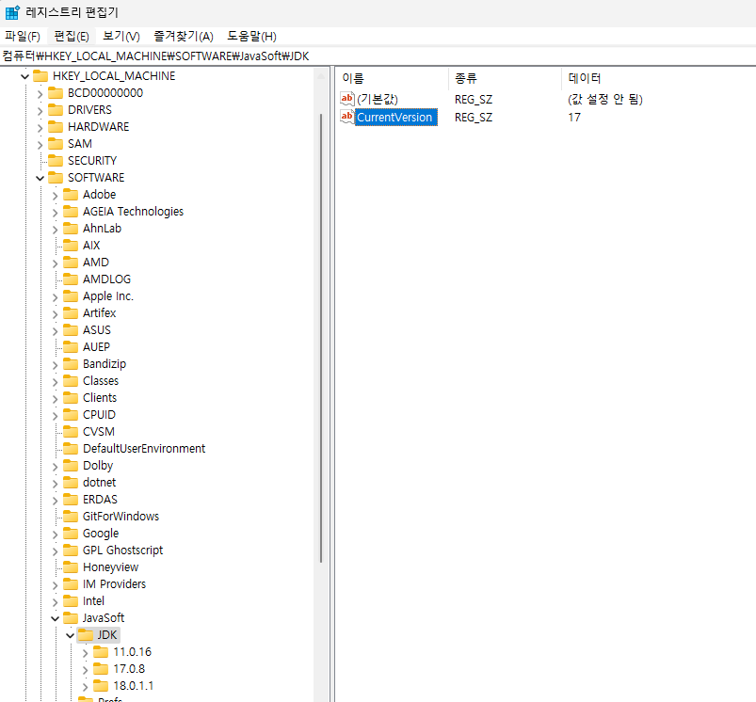Open the 즐겨찾기(A) menu
The height and width of the screenshot is (702, 756).
(184, 37)
